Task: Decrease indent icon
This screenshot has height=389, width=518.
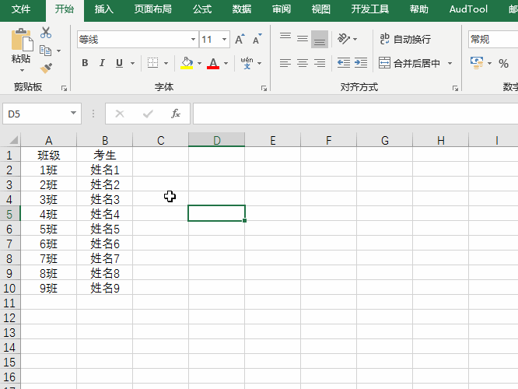Action: click(x=344, y=63)
